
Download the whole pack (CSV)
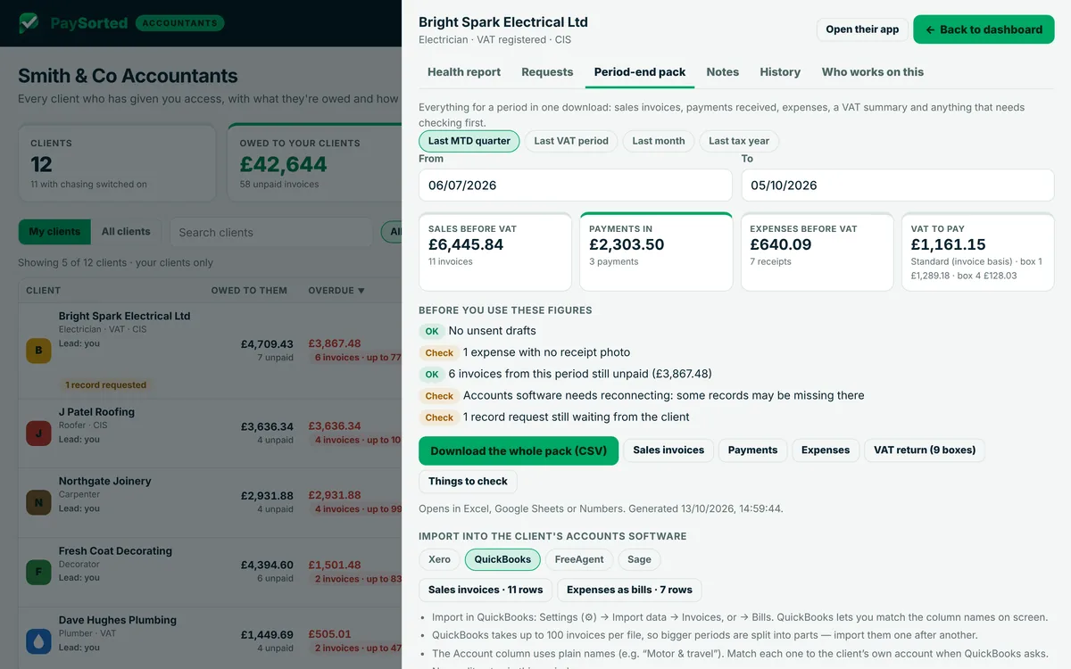click(x=519, y=450)
